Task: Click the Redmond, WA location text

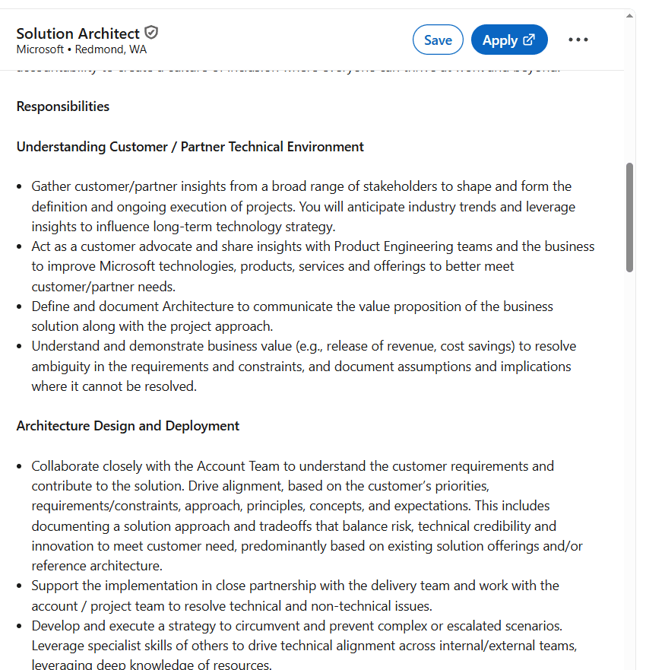Action: (111, 49)
